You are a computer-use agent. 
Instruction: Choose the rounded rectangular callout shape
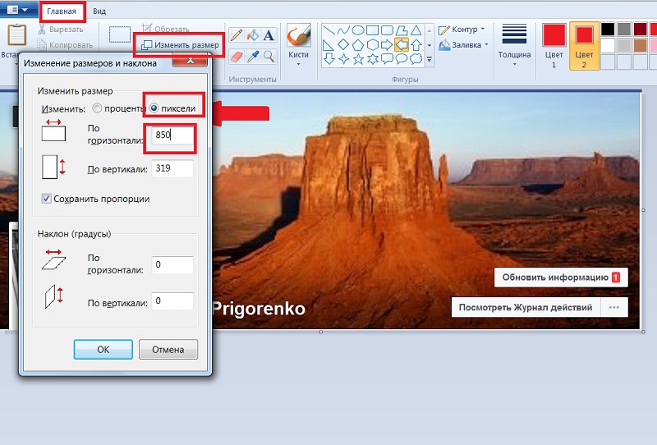(387, 58)
